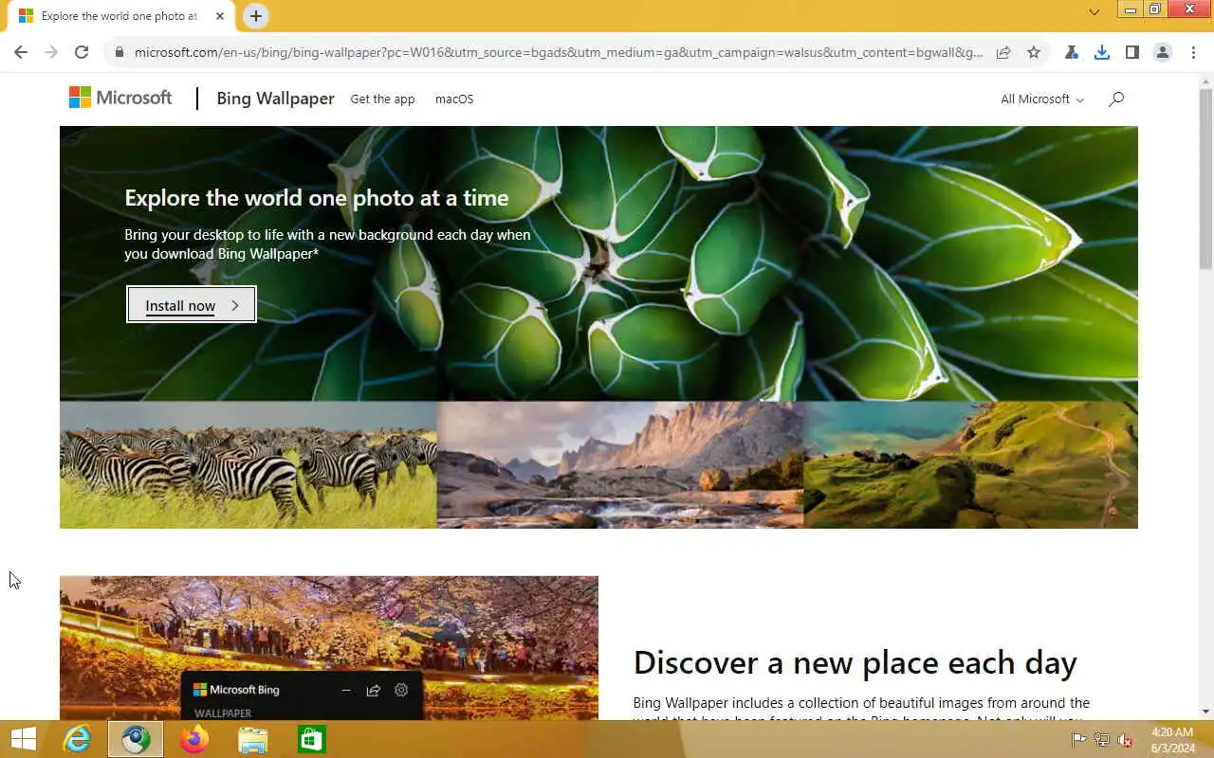The image size is (1214, 758).
Task: Click the rocky mountain river thumbnail
Action: point(620,464)
